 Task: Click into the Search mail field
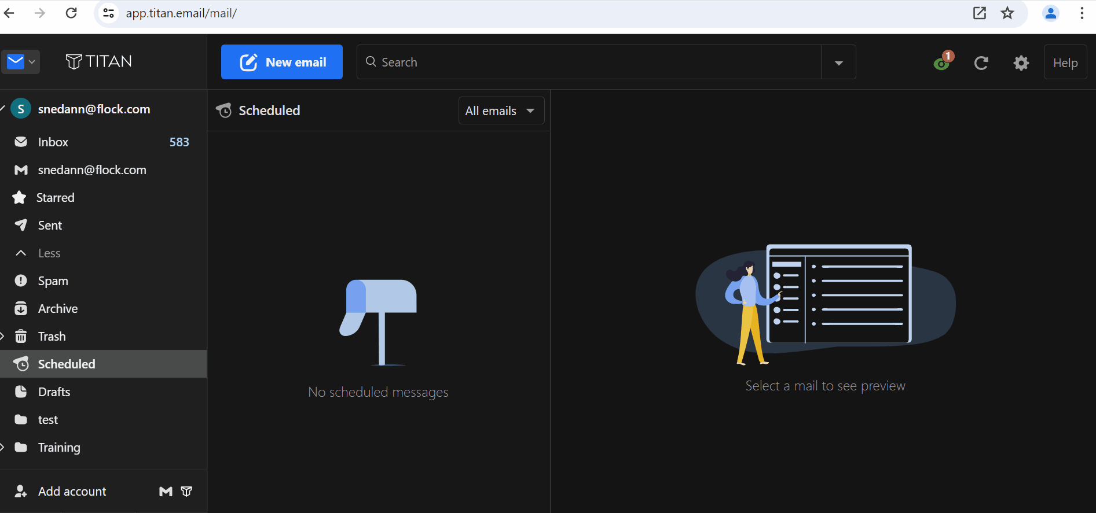pos(589,62)
